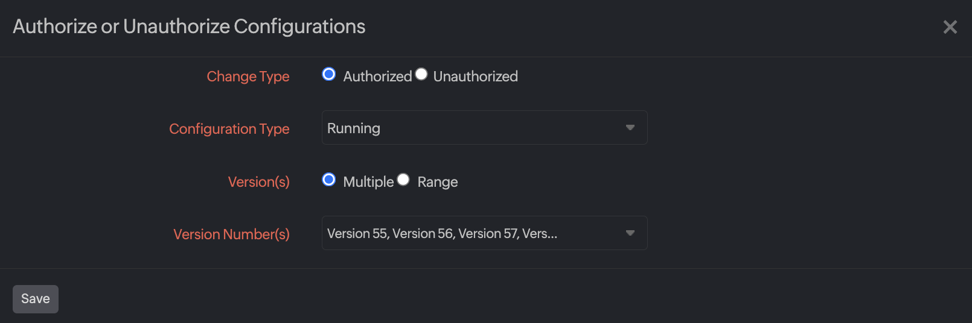The image size is (972, 323).
Task: Close the Authorize or Unauthorize Configurations dialog
Action: (950, 27)
